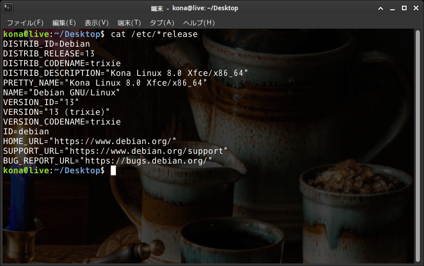Click the DISTRIB_CODENAME=trixie line

[x=62, y=64]
